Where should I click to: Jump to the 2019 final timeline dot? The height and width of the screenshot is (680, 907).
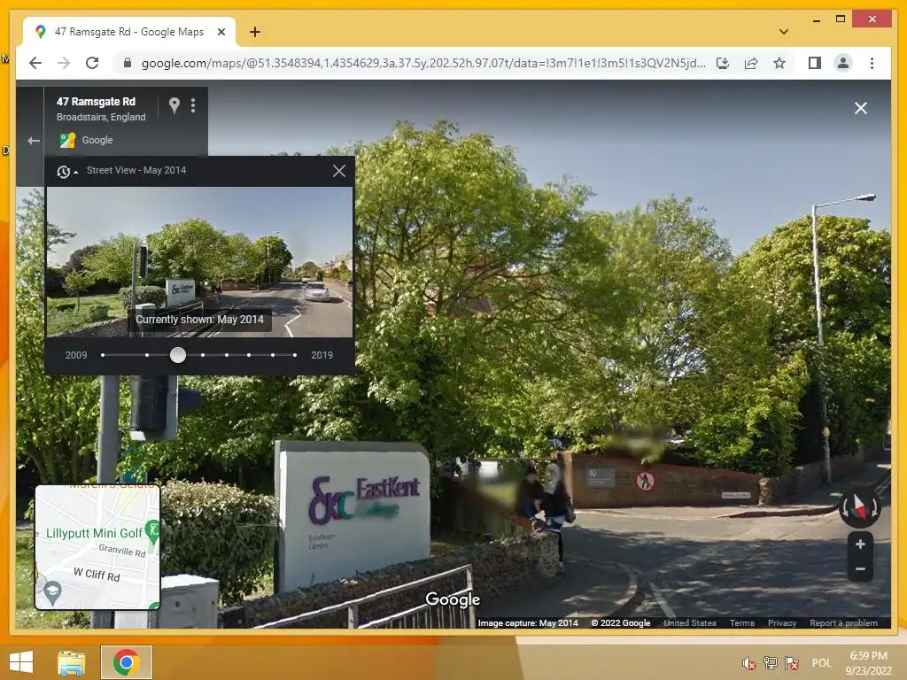tap(295, 355)
